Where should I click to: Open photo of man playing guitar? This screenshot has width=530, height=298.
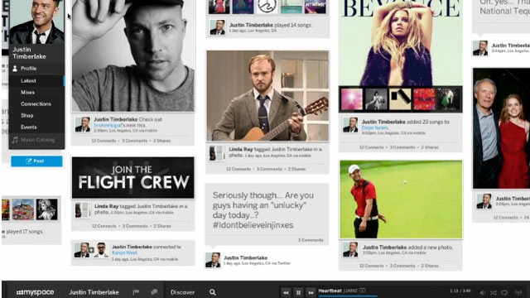(267, 96)
